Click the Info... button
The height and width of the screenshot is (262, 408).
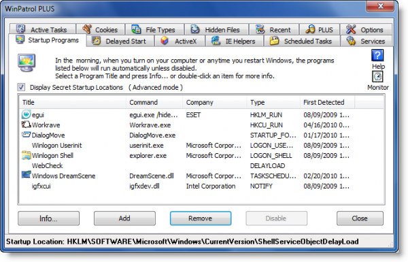point(49,218)
